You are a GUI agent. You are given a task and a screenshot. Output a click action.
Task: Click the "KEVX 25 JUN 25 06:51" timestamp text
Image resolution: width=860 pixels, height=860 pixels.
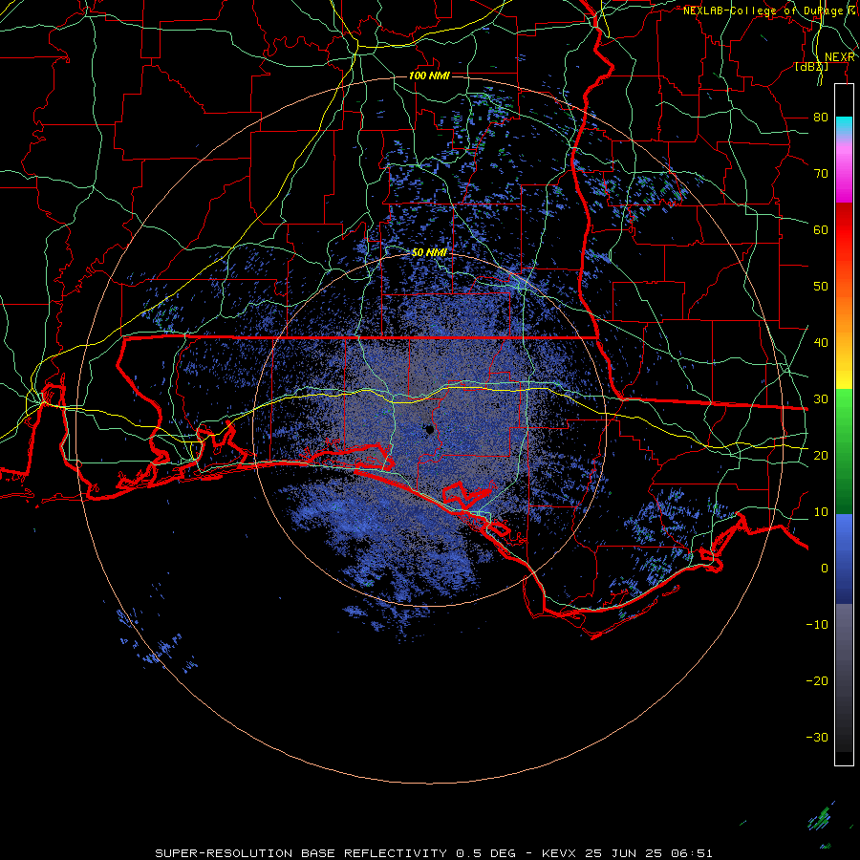click(627, 853)
